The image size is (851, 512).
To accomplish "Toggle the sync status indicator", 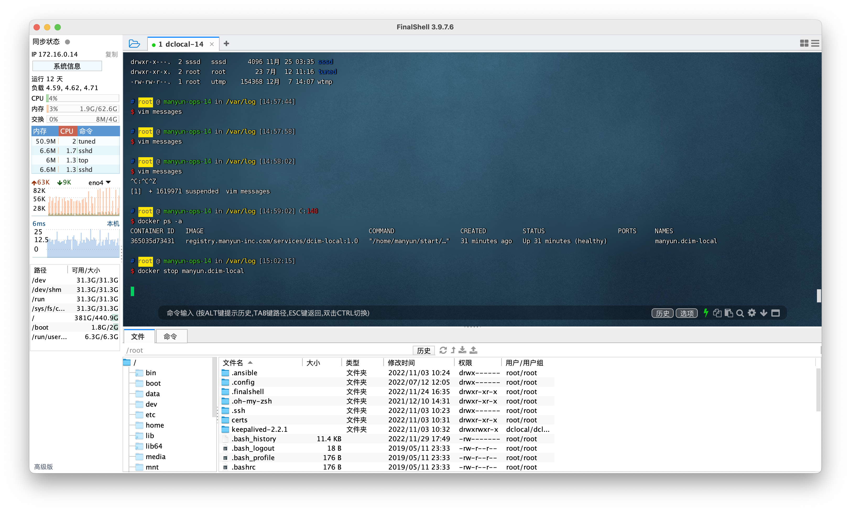I will pyautogui.click(x=68, y=42).
